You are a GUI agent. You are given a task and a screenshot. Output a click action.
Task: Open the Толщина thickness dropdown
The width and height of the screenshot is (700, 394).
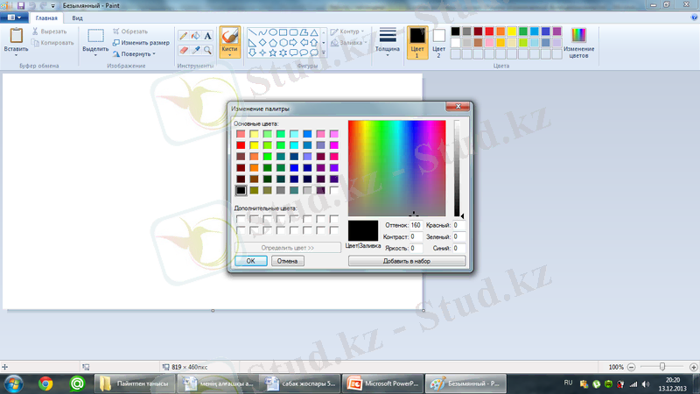[388, 40]
